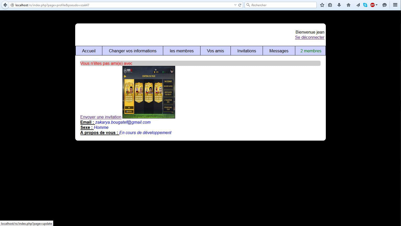401x226 pixels.
Task: Open the Skype extension icon
Action: [365, 5]
